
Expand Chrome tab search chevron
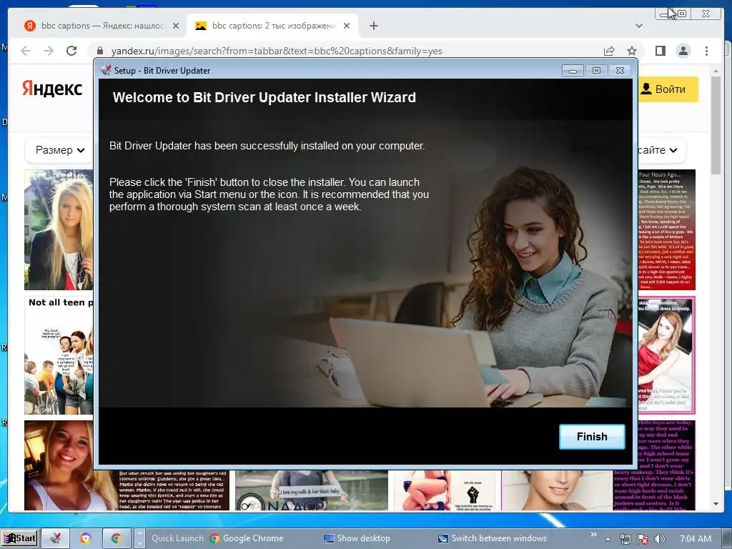pos(638,26)
